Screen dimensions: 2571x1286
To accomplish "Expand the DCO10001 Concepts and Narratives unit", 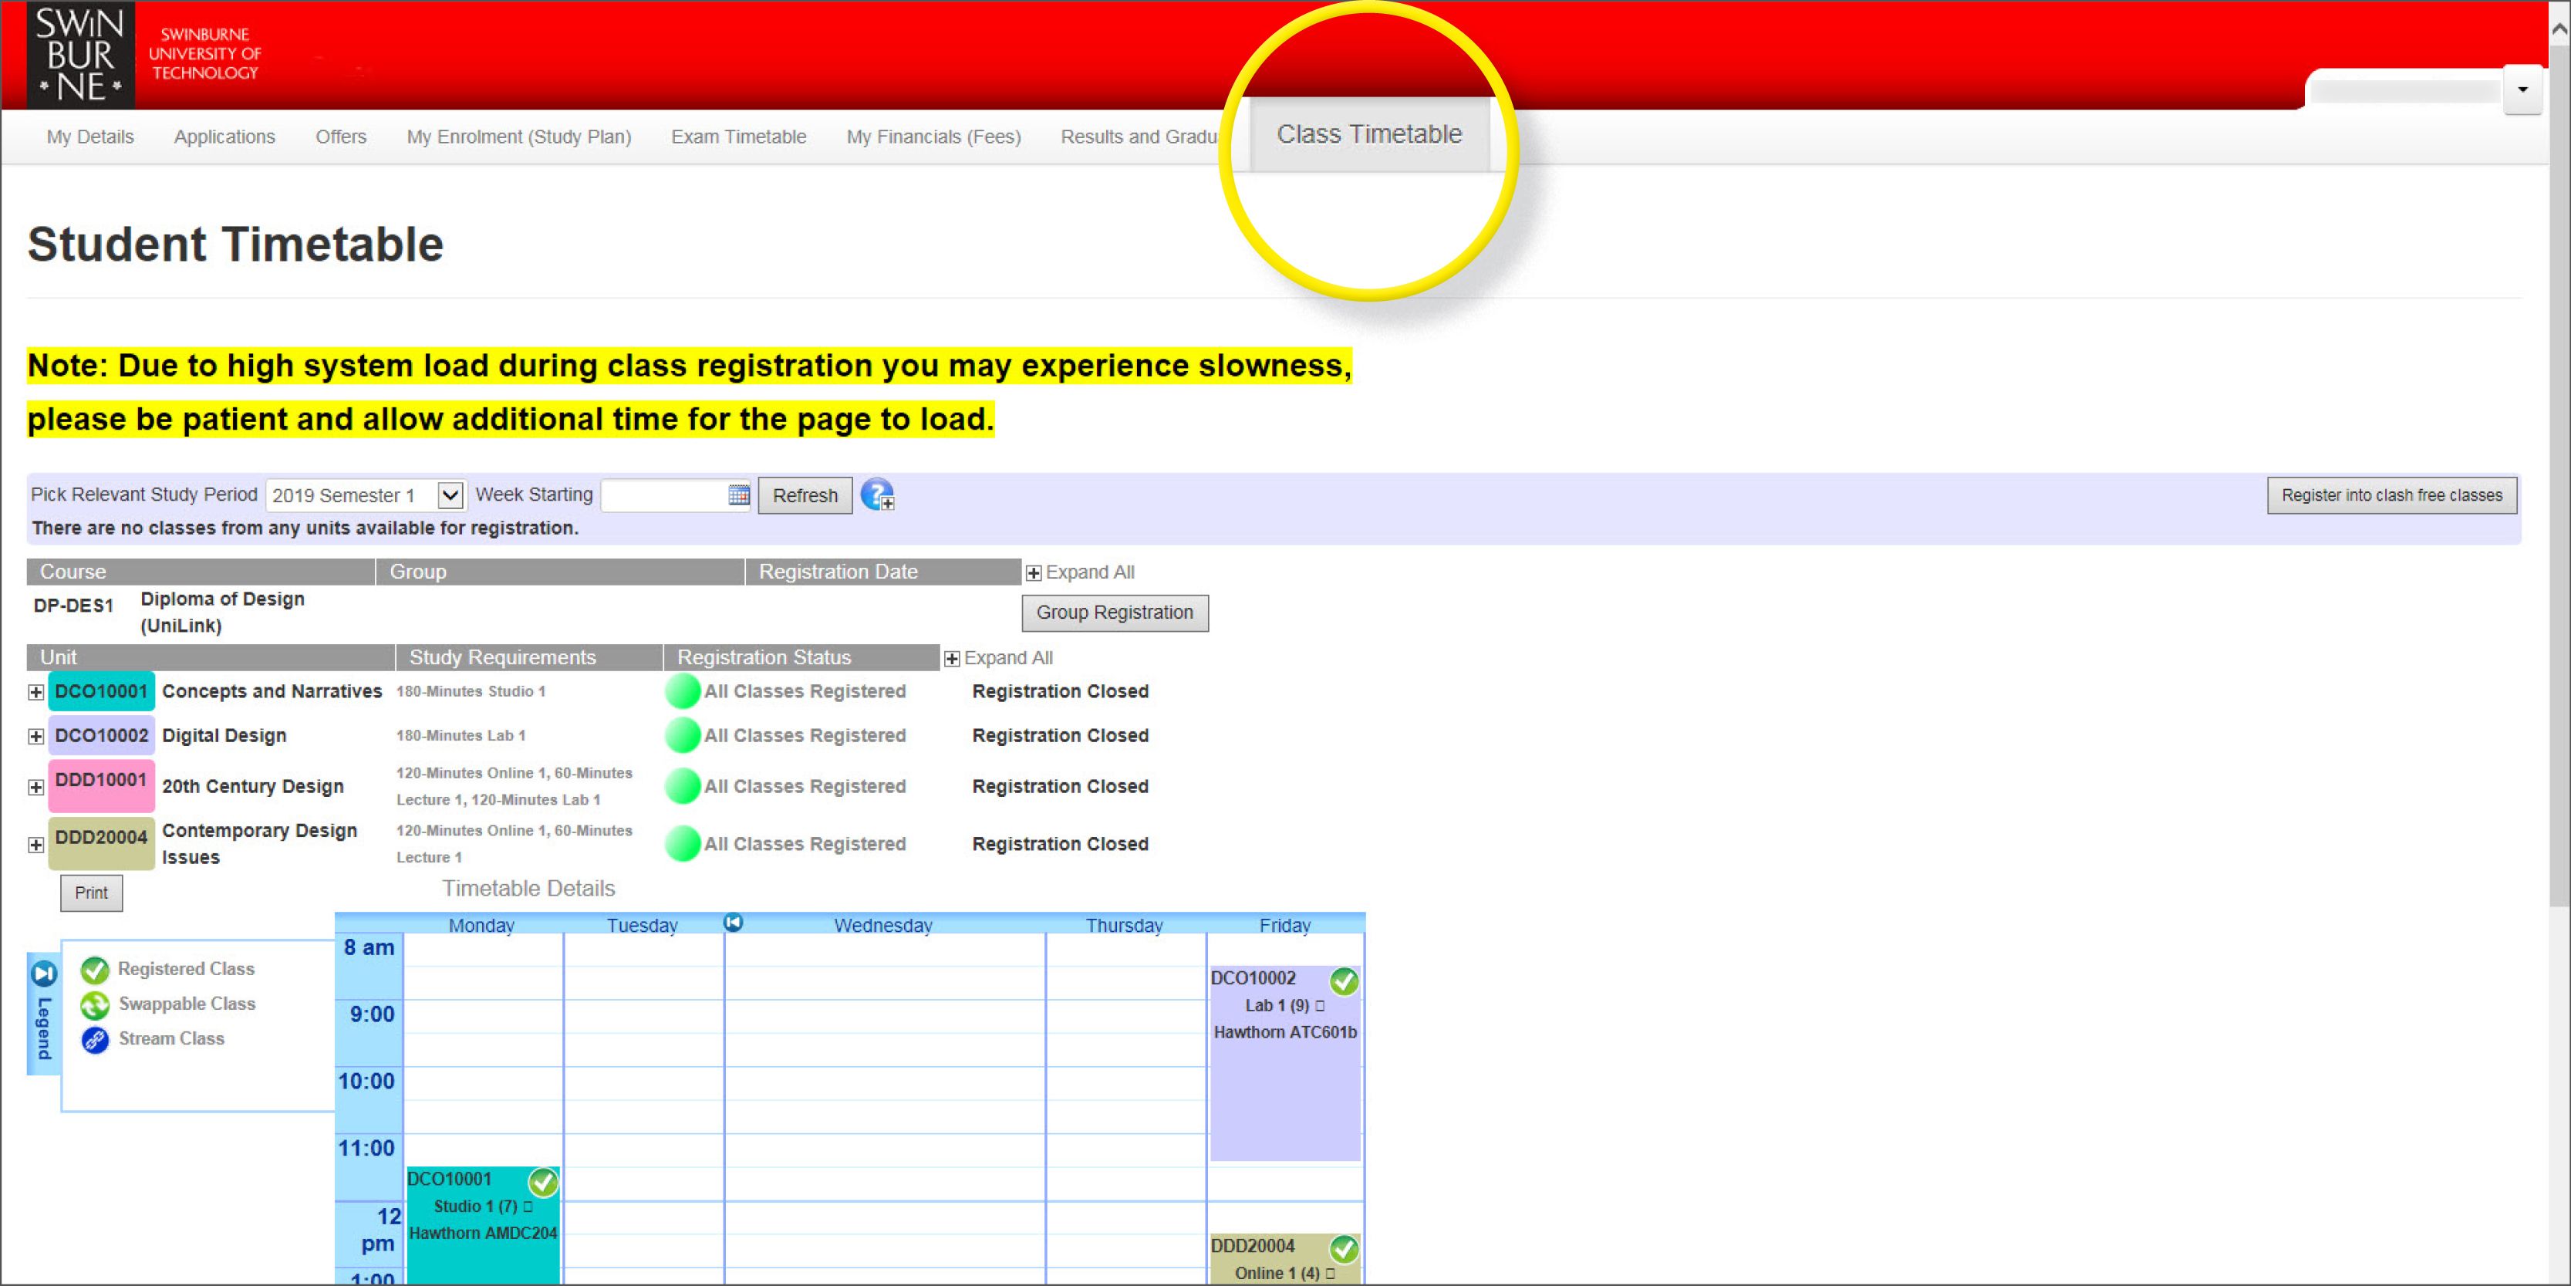I will [x=36, y=692].
